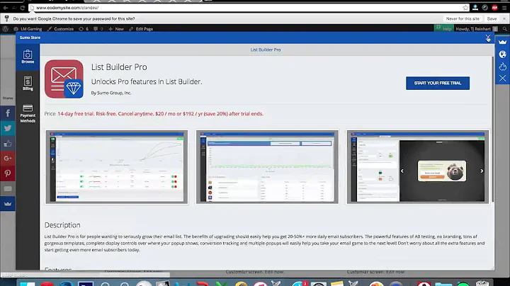Share on Pinterest
The height and width of the screenshot is (286, 510).
coord(8,173)
